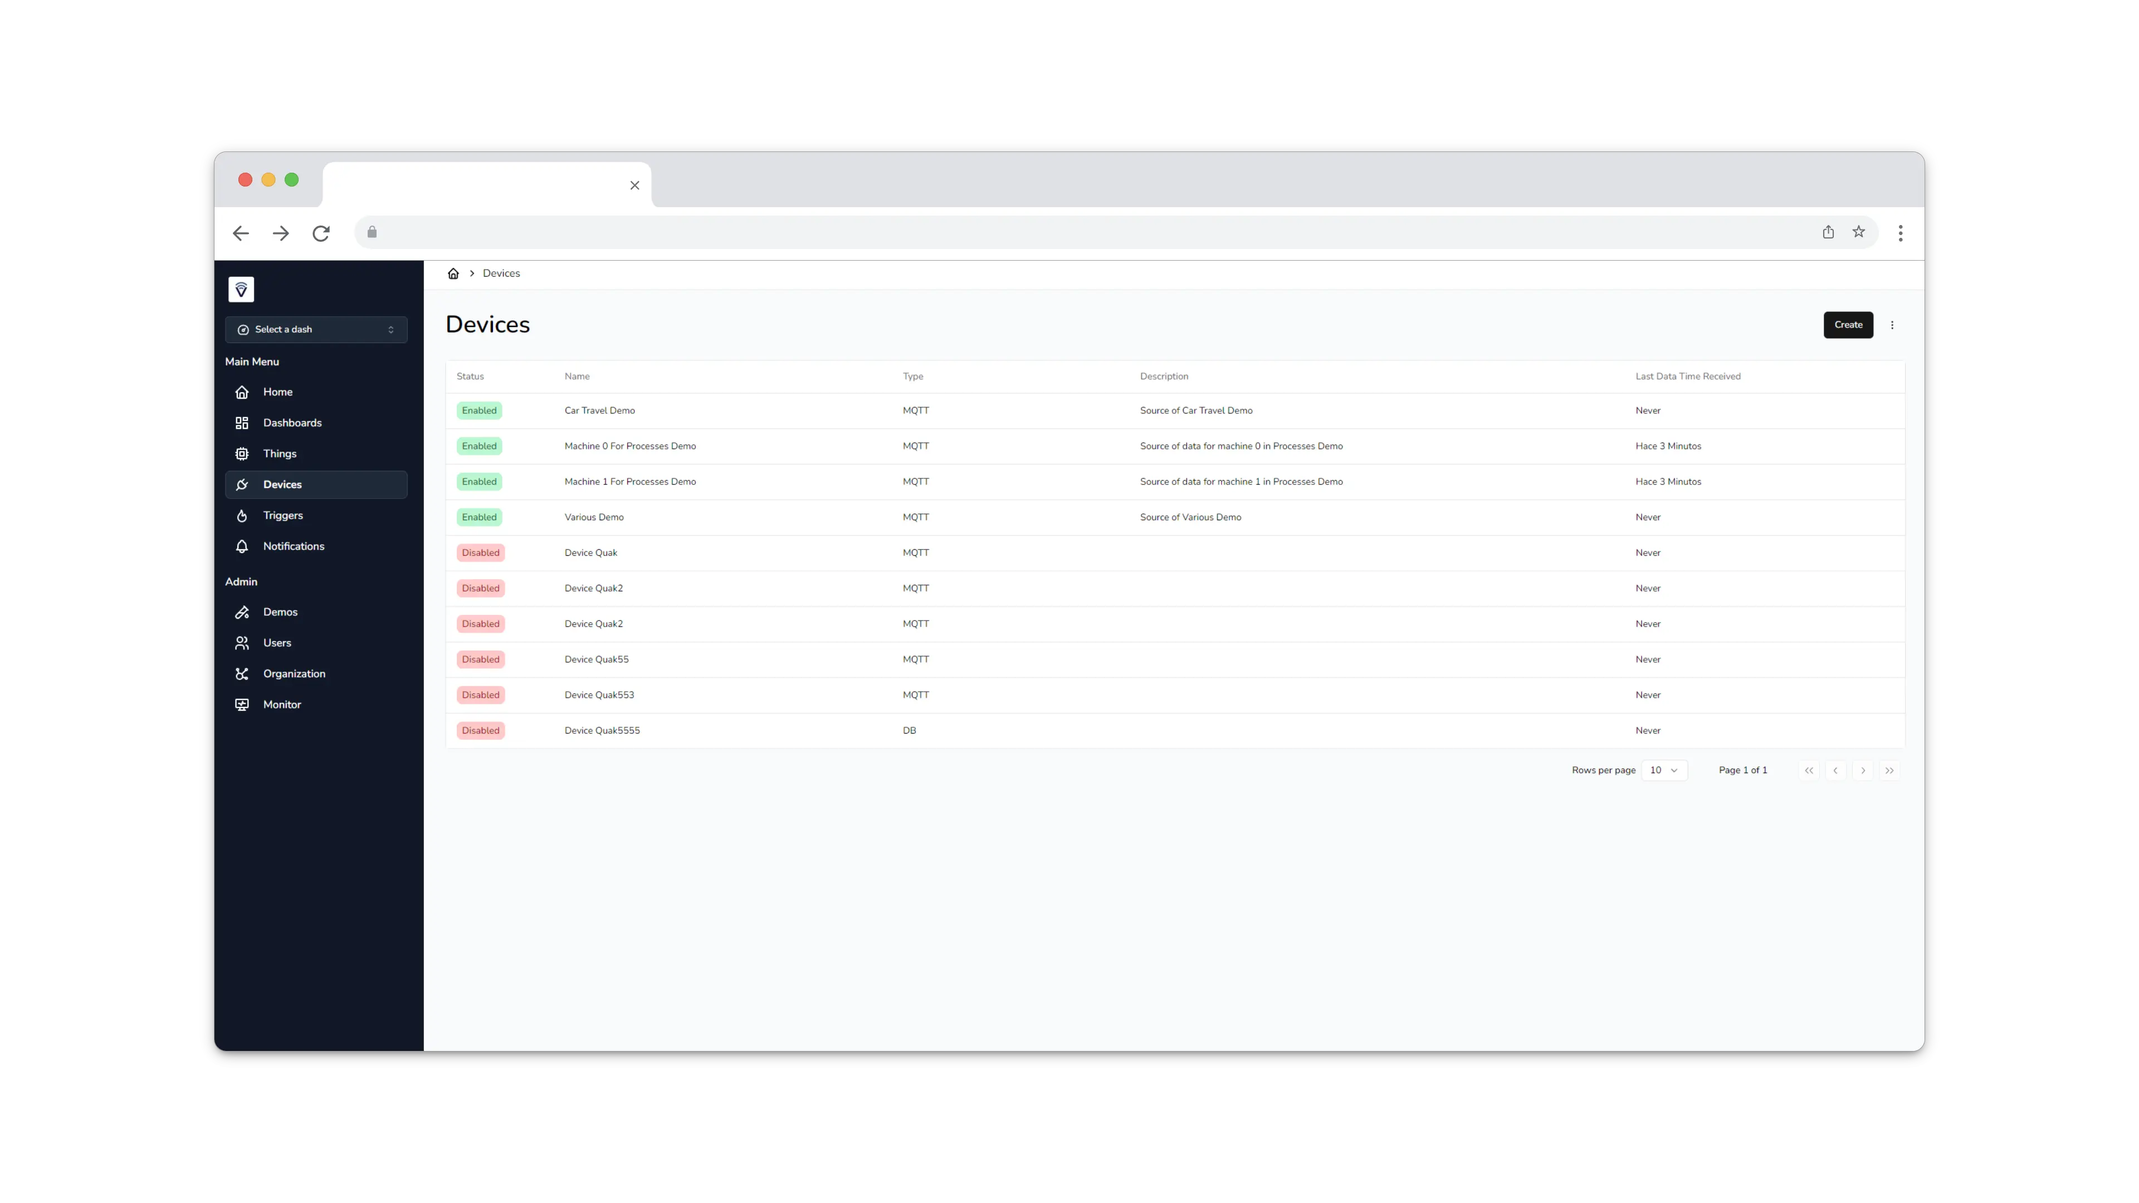2139x1203 pixels.
Task: Expand the Rows per page selector
Action: point(1664,770)
